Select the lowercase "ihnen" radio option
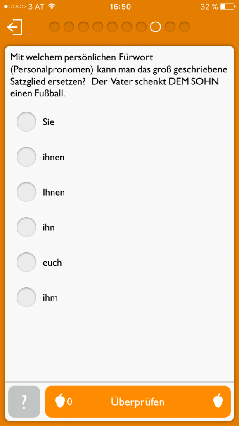Viewport: 239px width, 426px height. [x=26, y=157]
